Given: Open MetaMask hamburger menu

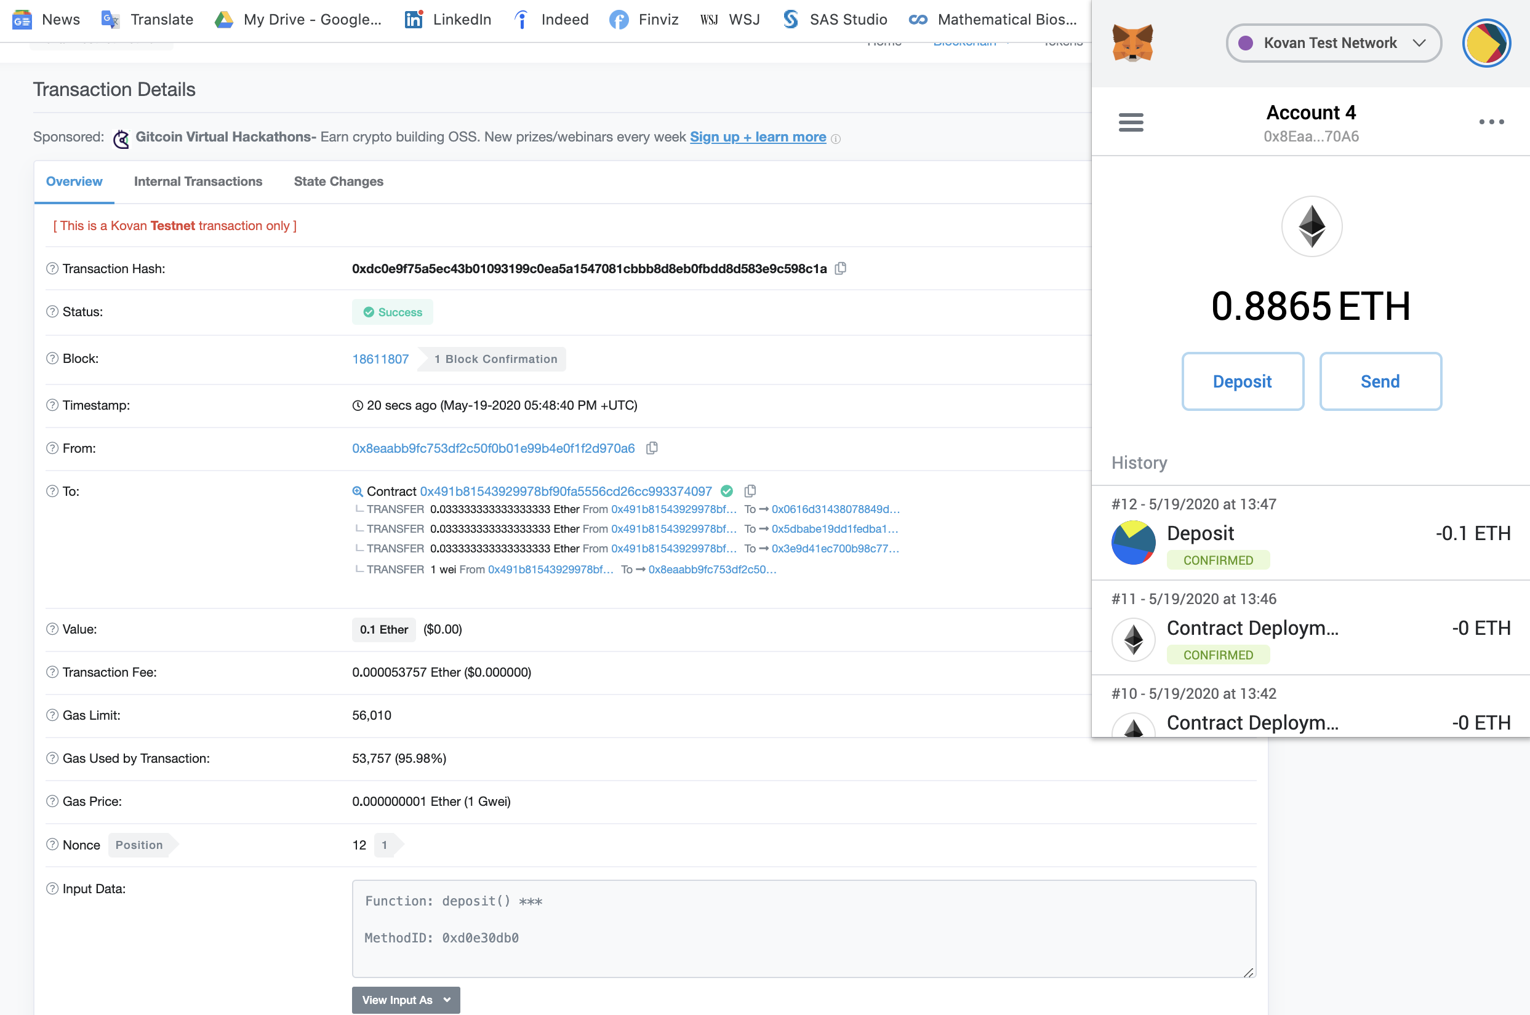Looking at the screenshot, I should (x=1131, y=122).
